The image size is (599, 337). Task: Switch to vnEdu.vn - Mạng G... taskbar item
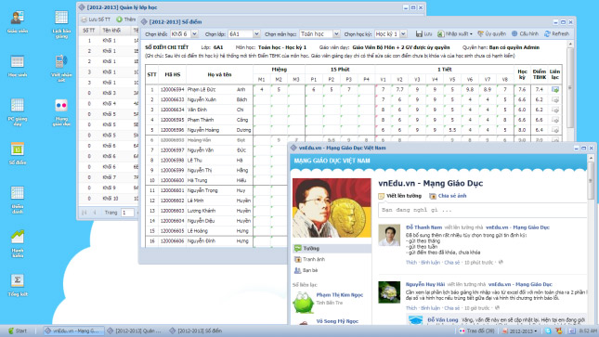click(72, 331)
